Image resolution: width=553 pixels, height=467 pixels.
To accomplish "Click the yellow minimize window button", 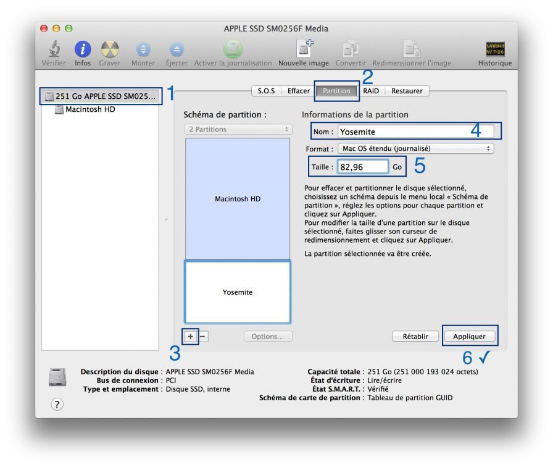I will (56, 28).
